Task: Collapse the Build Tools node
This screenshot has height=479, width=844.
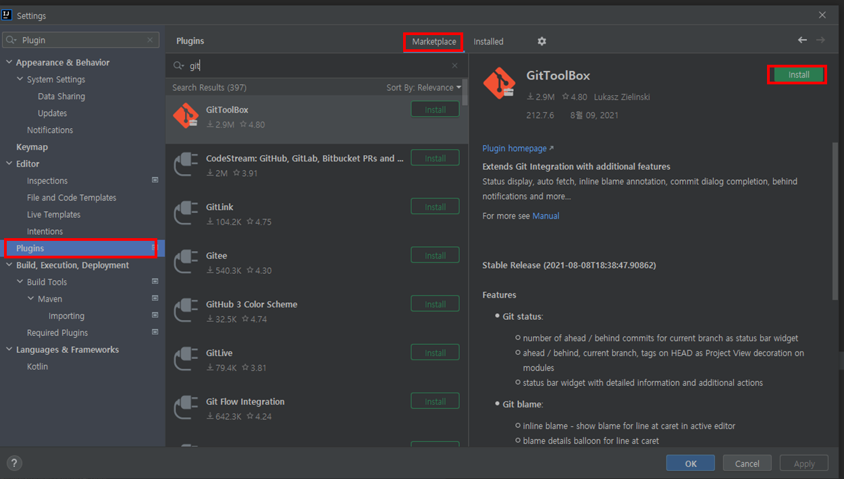Action: pos(20,282)
